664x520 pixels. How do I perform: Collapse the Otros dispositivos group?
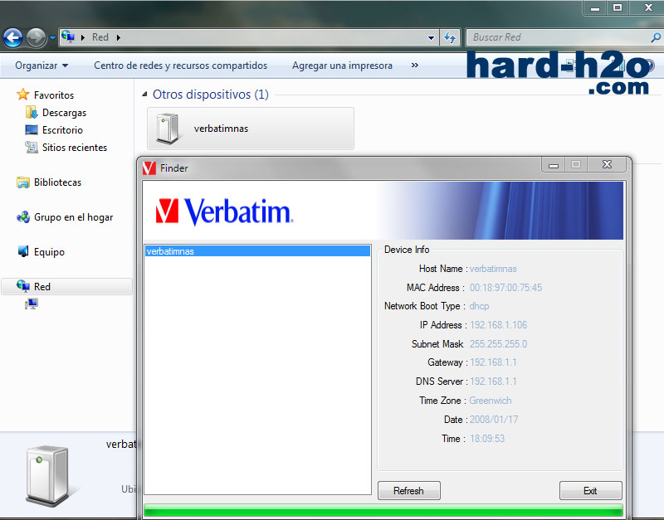point(144,95)
